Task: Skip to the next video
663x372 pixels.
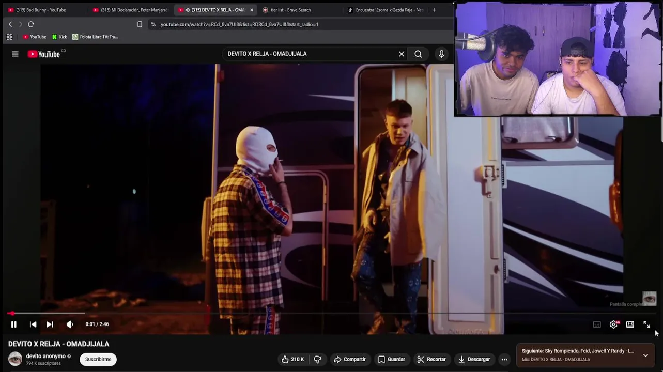Action: point(50,324)
